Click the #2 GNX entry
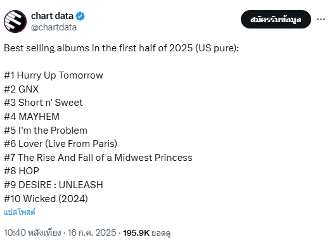 click(x=22, y=89)
